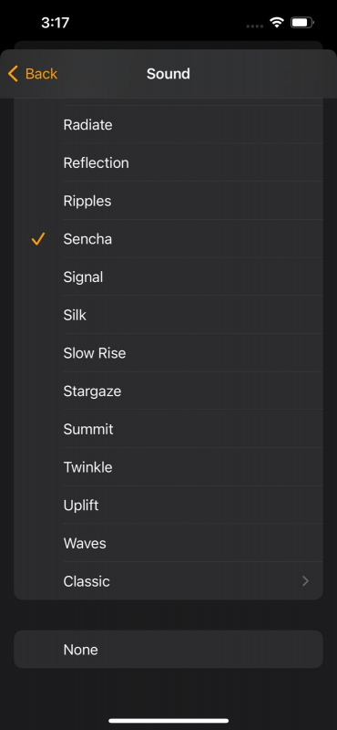Tap the home indicator bar
Viewport: 337px width, 730px height.
(168, 721)
